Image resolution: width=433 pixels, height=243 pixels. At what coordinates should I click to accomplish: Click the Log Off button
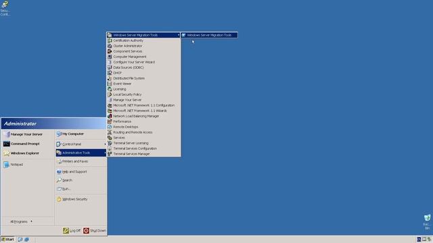(72, 231)
